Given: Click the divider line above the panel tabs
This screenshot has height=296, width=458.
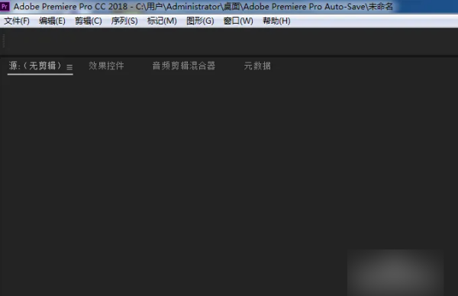Looking at the screenshot, I should (x=229, y=55).
